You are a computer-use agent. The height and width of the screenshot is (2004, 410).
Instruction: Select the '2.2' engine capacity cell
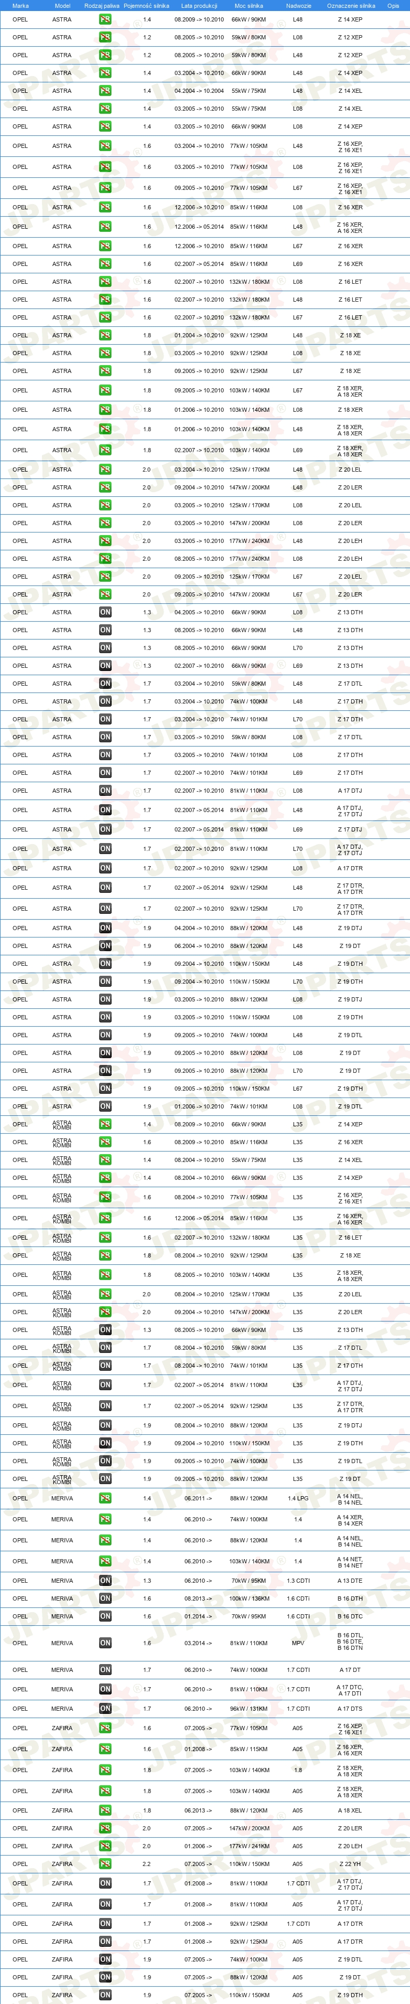(x=146, y=1864)
